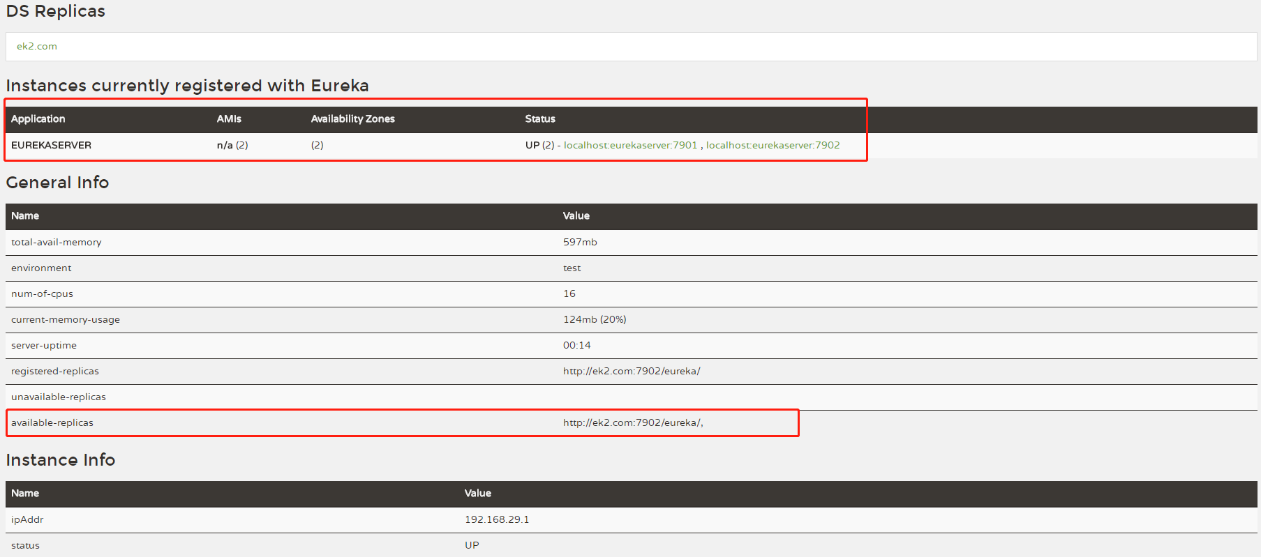This screenshot has height=557, width=1261.
Task: Click the DS Replicas heading
Action: point(56,11)
